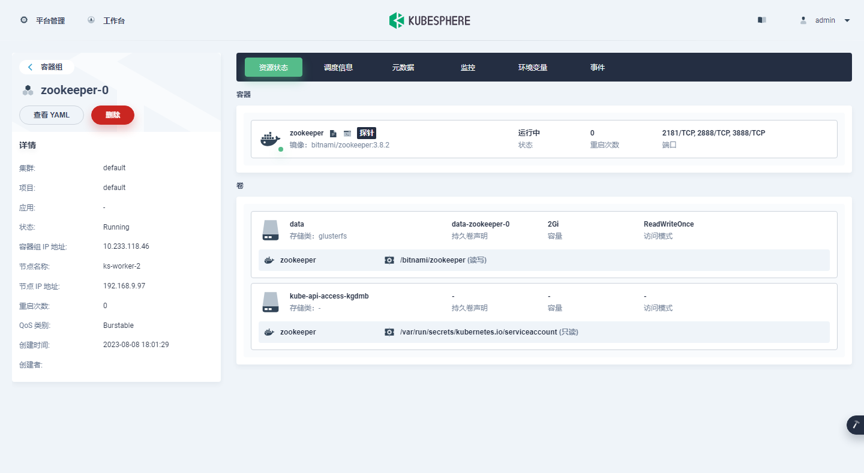Open the 环境变量 tab
864x473 pixels.
pos(533,68)
